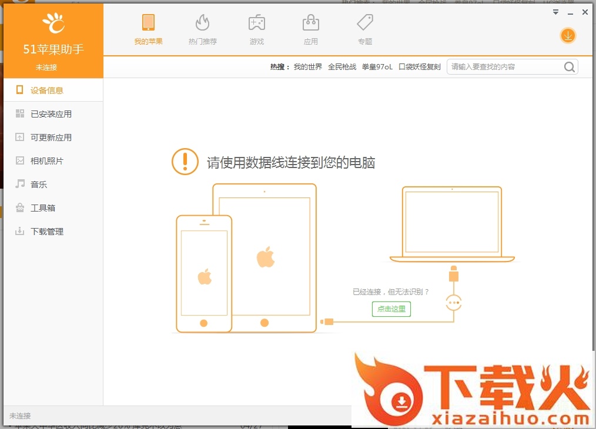The image size is (596, 429).
Task: Open 工具箱 in the sidebar
Action: point(53,208)
